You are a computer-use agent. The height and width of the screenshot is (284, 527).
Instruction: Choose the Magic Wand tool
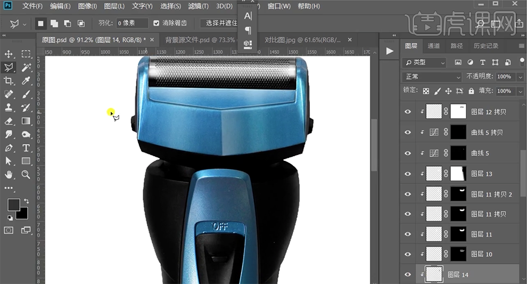pos(26,67)
